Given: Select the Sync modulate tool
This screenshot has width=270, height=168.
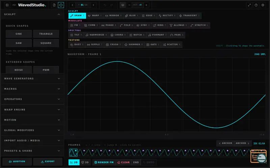Looking at the screenshot, I should coord(143,25).
